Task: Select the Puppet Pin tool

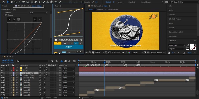Action: pos(60,2)
